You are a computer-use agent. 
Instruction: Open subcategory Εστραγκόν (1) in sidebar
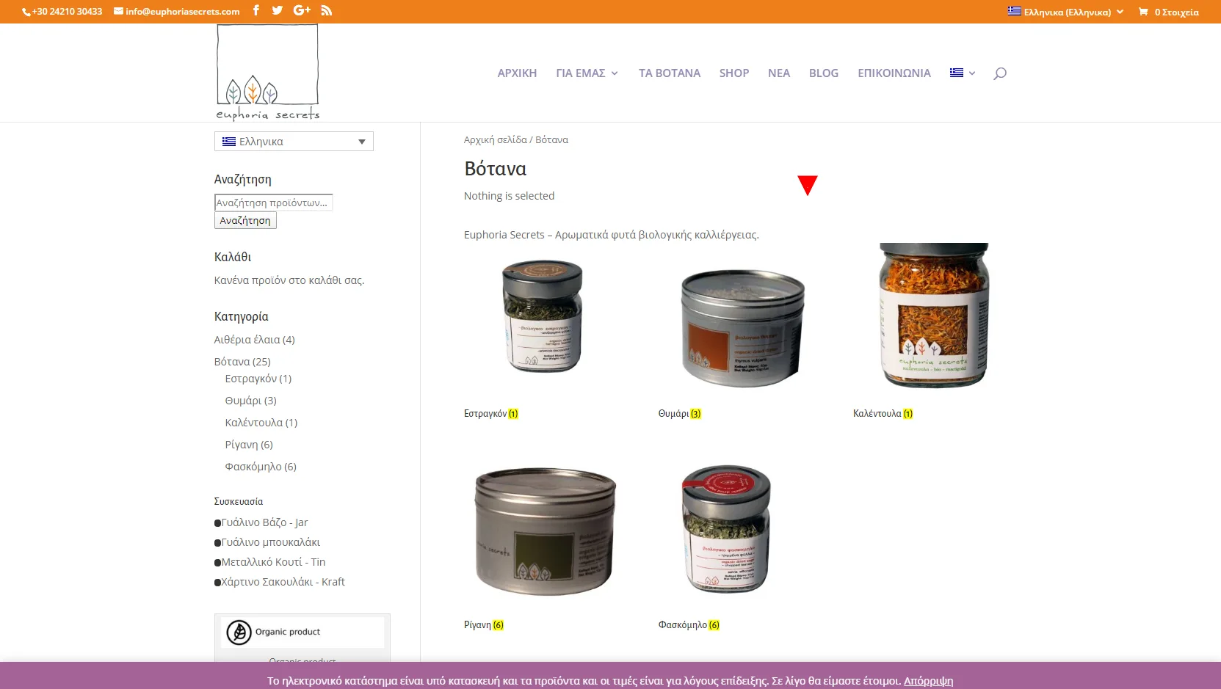click(x=258, y=379)
